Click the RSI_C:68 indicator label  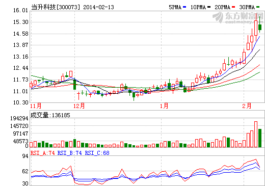[97, 153]
